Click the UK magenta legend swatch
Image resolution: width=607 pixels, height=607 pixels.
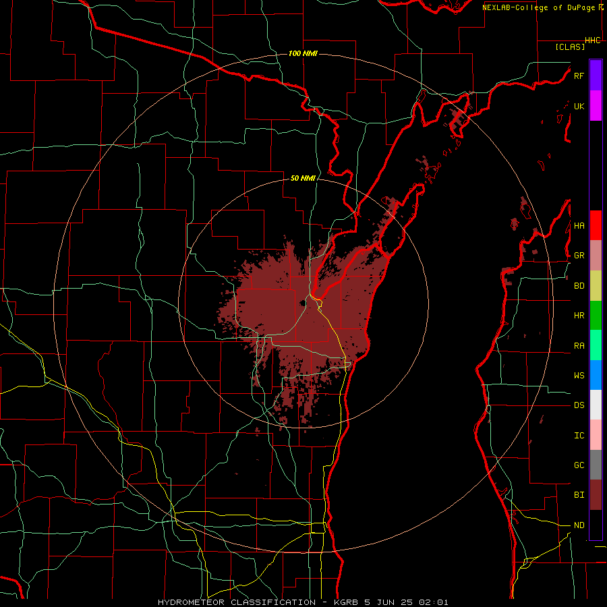tap(596, 106)
